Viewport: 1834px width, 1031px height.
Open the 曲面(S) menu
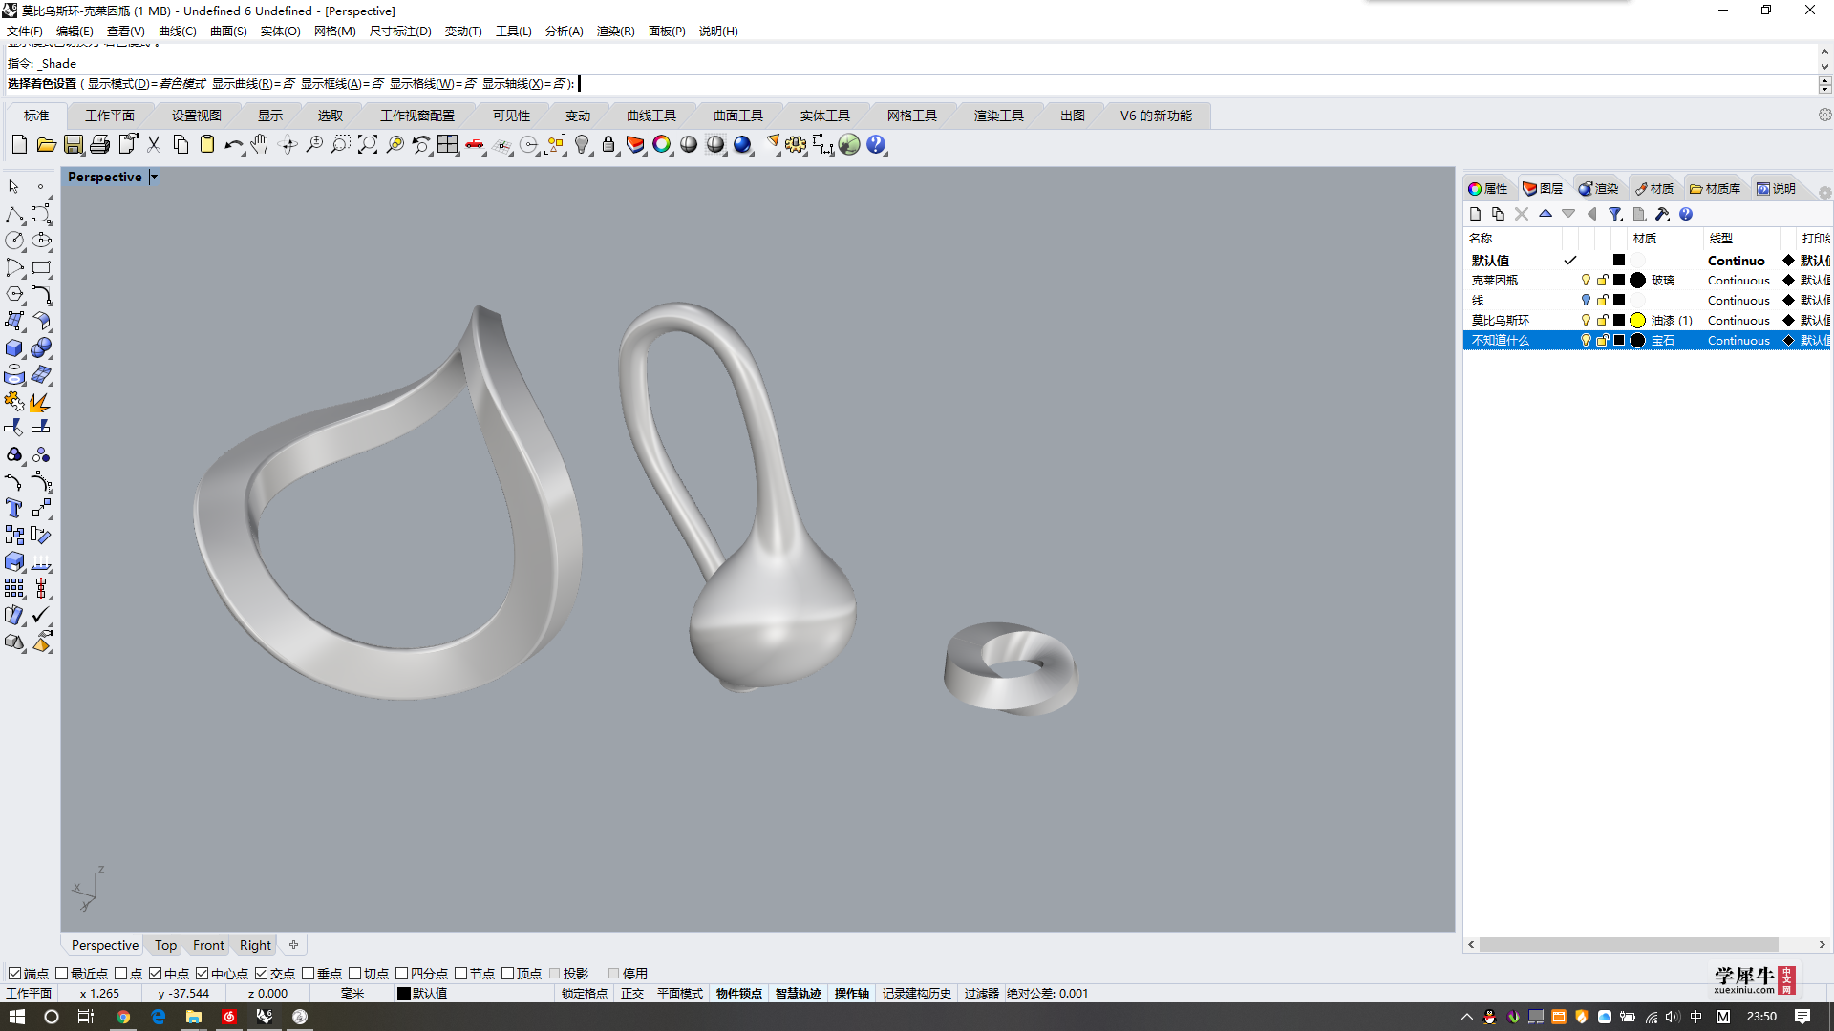coord(228,32)
